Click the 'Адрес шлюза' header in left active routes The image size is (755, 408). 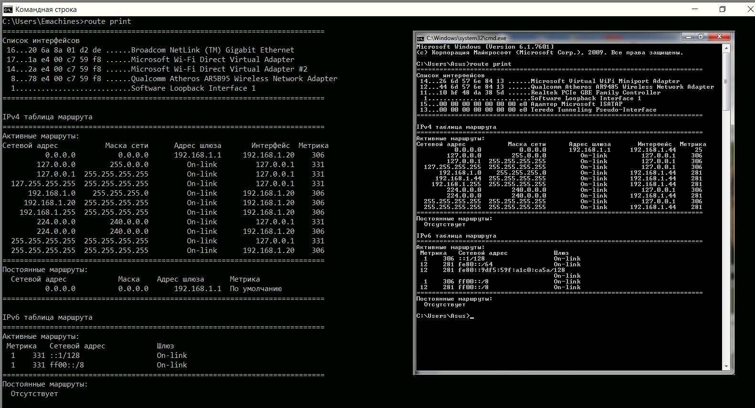198,146
